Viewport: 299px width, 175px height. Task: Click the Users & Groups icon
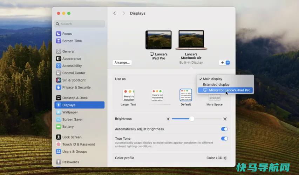[x=59, y=152]
